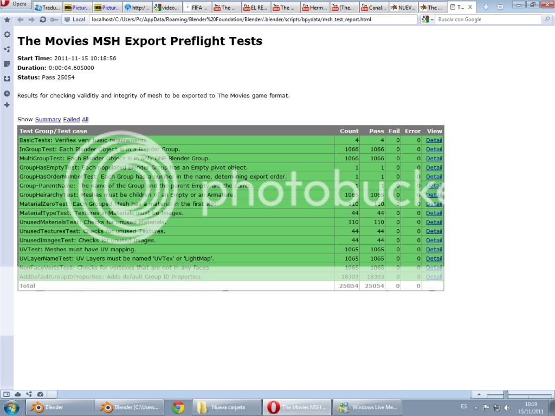Click the search magnifier icon
This screenshot has width=555, height=416.
click(x=547, y=19)
